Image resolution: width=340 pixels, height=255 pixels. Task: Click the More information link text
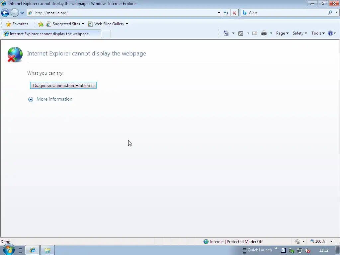pos(54,99)
